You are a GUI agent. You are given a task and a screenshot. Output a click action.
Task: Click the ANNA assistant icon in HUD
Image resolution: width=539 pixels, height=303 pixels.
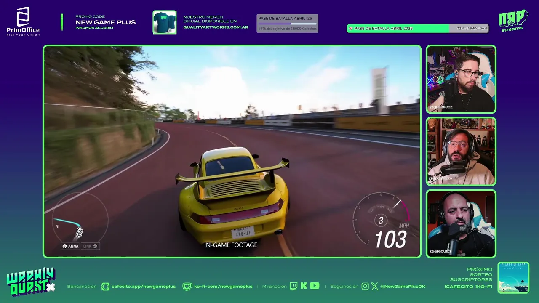64,246
